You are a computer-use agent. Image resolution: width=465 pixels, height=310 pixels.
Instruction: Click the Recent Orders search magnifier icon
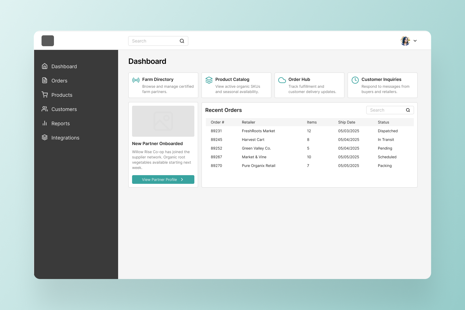pos(408,110)
